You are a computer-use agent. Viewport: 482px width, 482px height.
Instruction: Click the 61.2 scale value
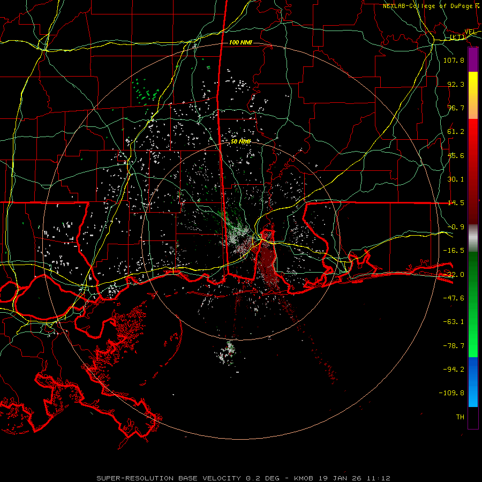pyautogui.click(x=456, y=132)
